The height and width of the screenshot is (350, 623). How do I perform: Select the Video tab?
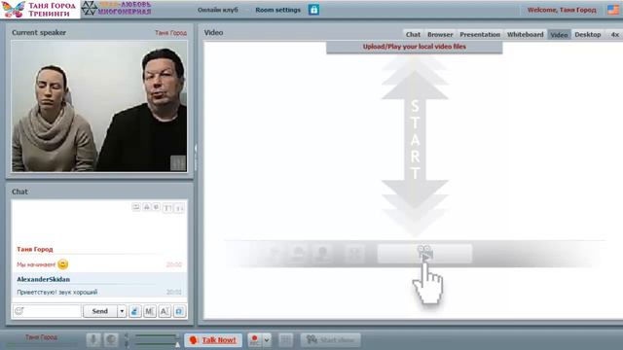[x=559, y=35]
